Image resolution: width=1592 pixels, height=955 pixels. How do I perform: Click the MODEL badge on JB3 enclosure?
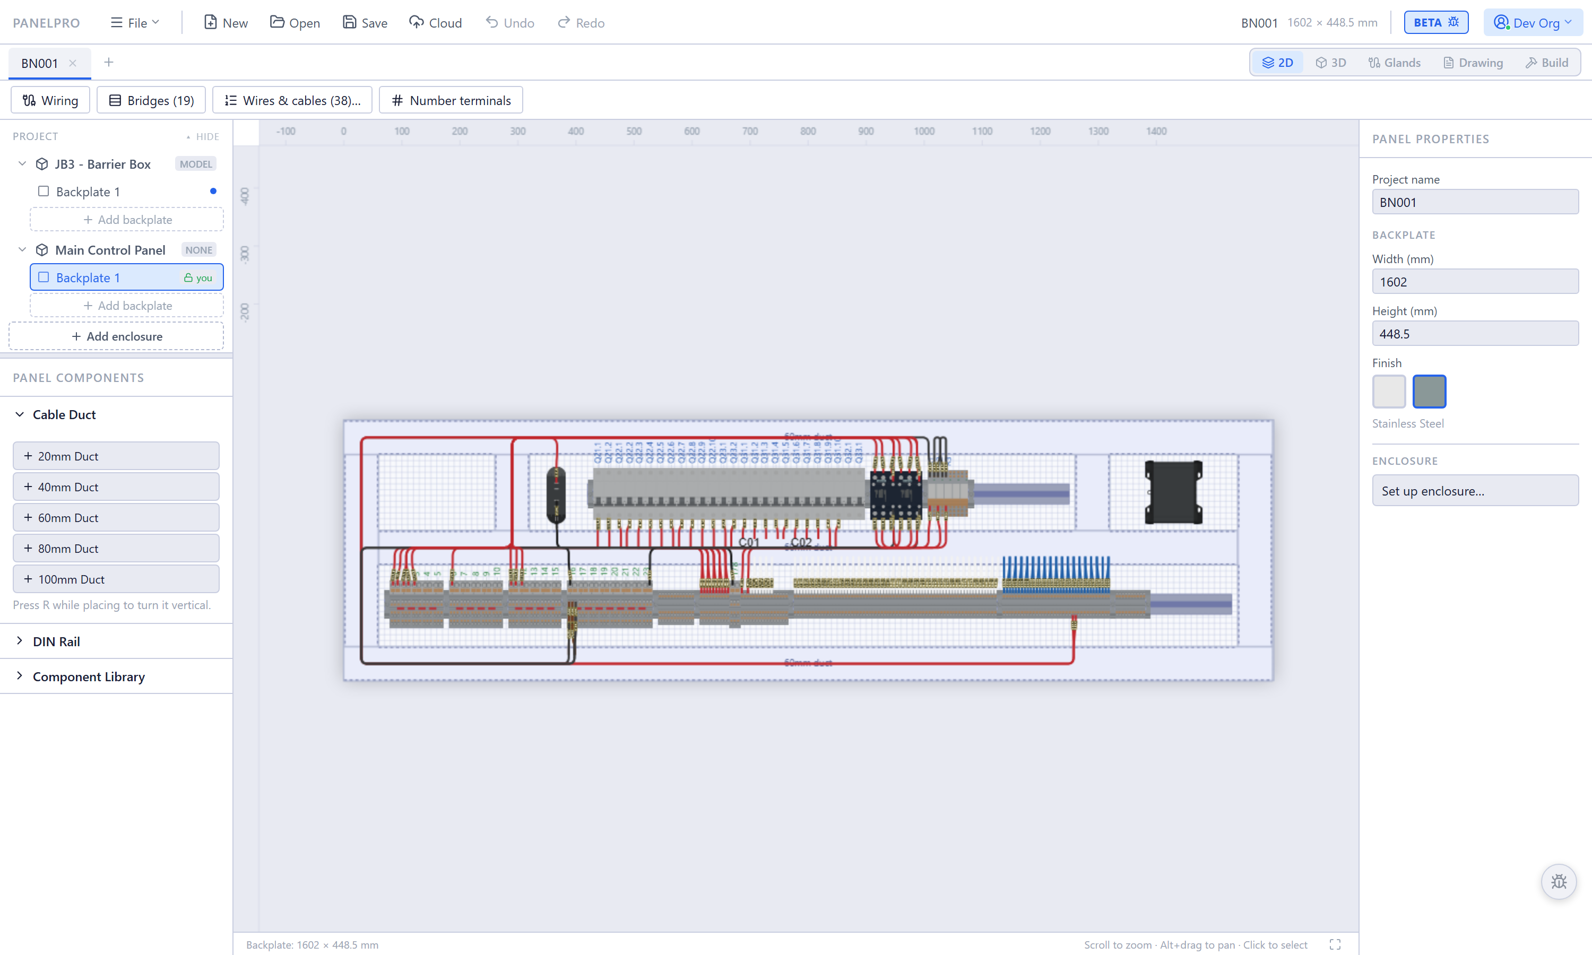[x=196, y=164]
